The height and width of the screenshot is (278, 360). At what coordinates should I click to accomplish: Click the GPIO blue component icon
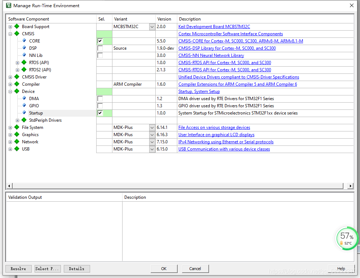24,106
